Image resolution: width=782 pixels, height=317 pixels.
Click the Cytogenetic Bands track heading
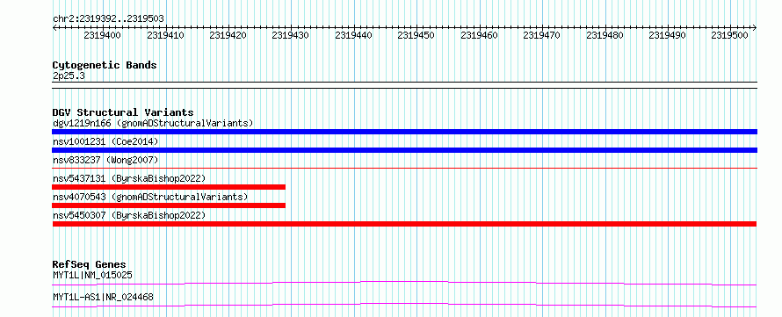point(105,65)
